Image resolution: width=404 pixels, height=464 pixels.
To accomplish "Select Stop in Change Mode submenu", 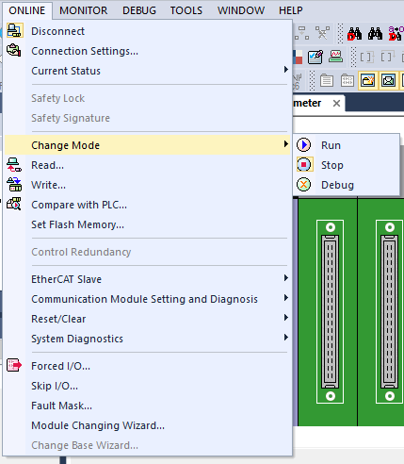I will (347, 165).
